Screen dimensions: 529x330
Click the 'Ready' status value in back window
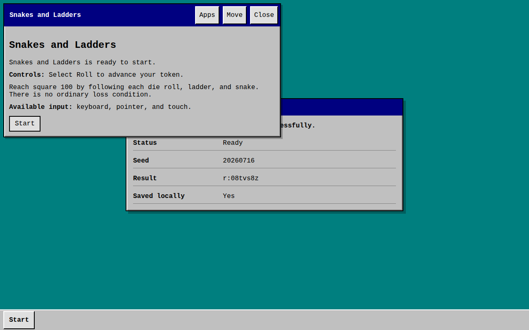(233, 143)
